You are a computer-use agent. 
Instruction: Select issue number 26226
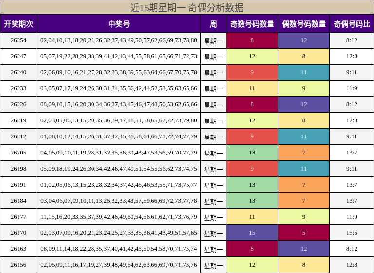pos(19,104)
